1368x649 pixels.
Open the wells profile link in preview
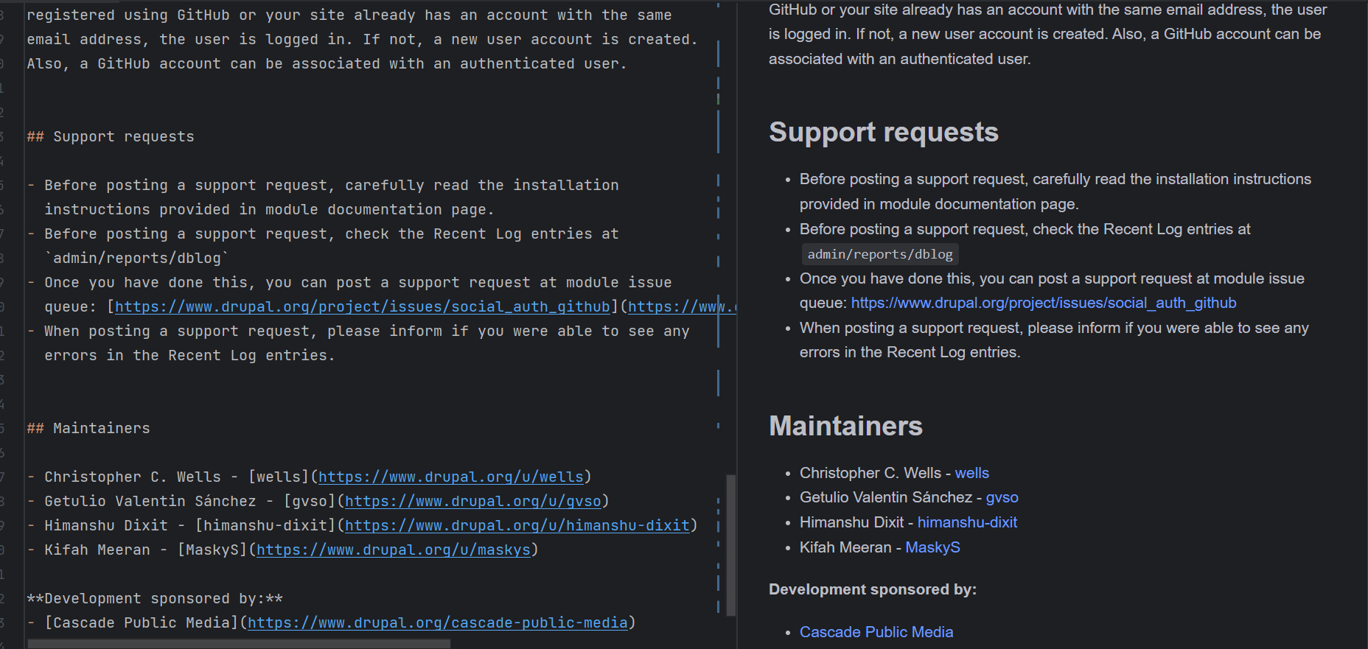[x=971, y=473]
